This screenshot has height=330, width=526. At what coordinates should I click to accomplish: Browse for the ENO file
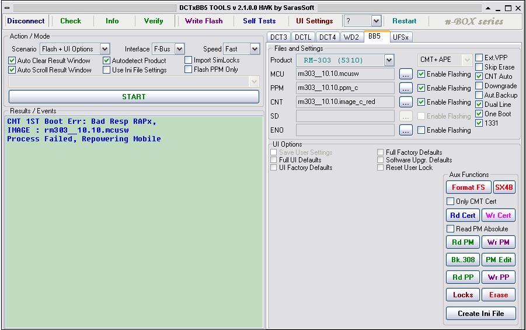[406, 130]
